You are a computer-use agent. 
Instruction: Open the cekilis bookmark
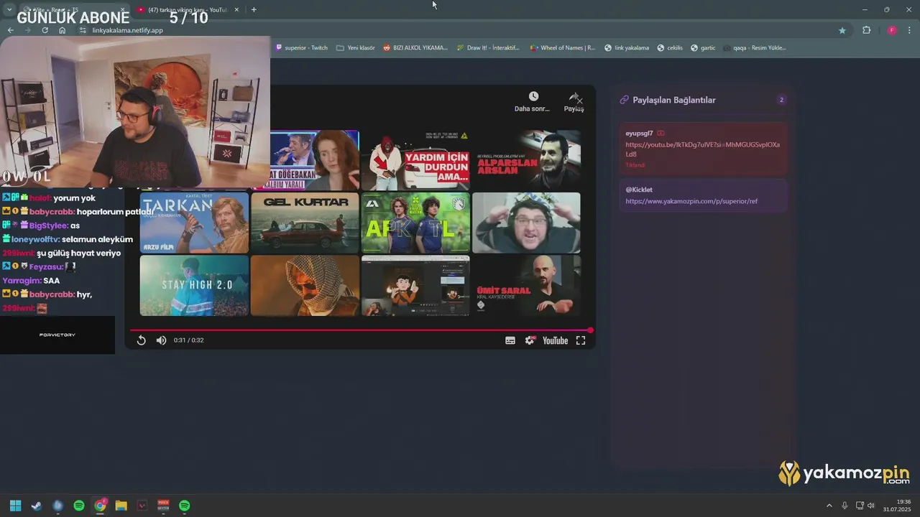[x=670, y=48]
